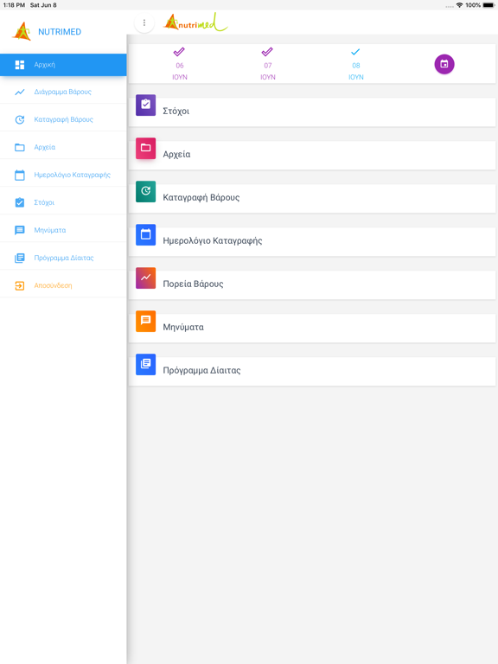Screen dimensions: 498x664
Task: Open the Ημερολόγιο Καταγραφής card
Action: click(x=312, y=241)
